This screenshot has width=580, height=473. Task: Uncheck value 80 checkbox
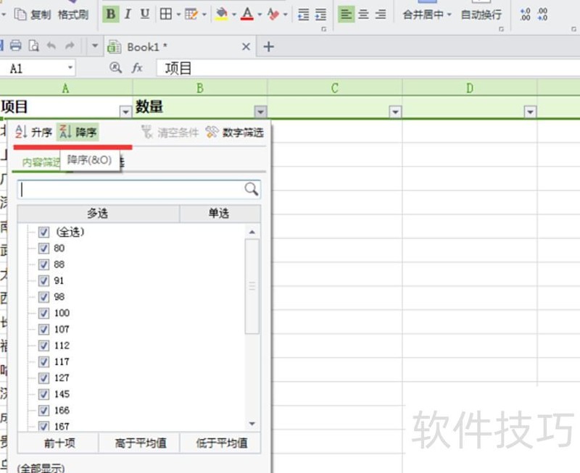43,248
